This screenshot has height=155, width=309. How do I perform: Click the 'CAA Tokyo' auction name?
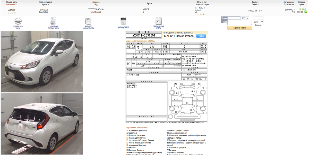(x=44, y=12)
